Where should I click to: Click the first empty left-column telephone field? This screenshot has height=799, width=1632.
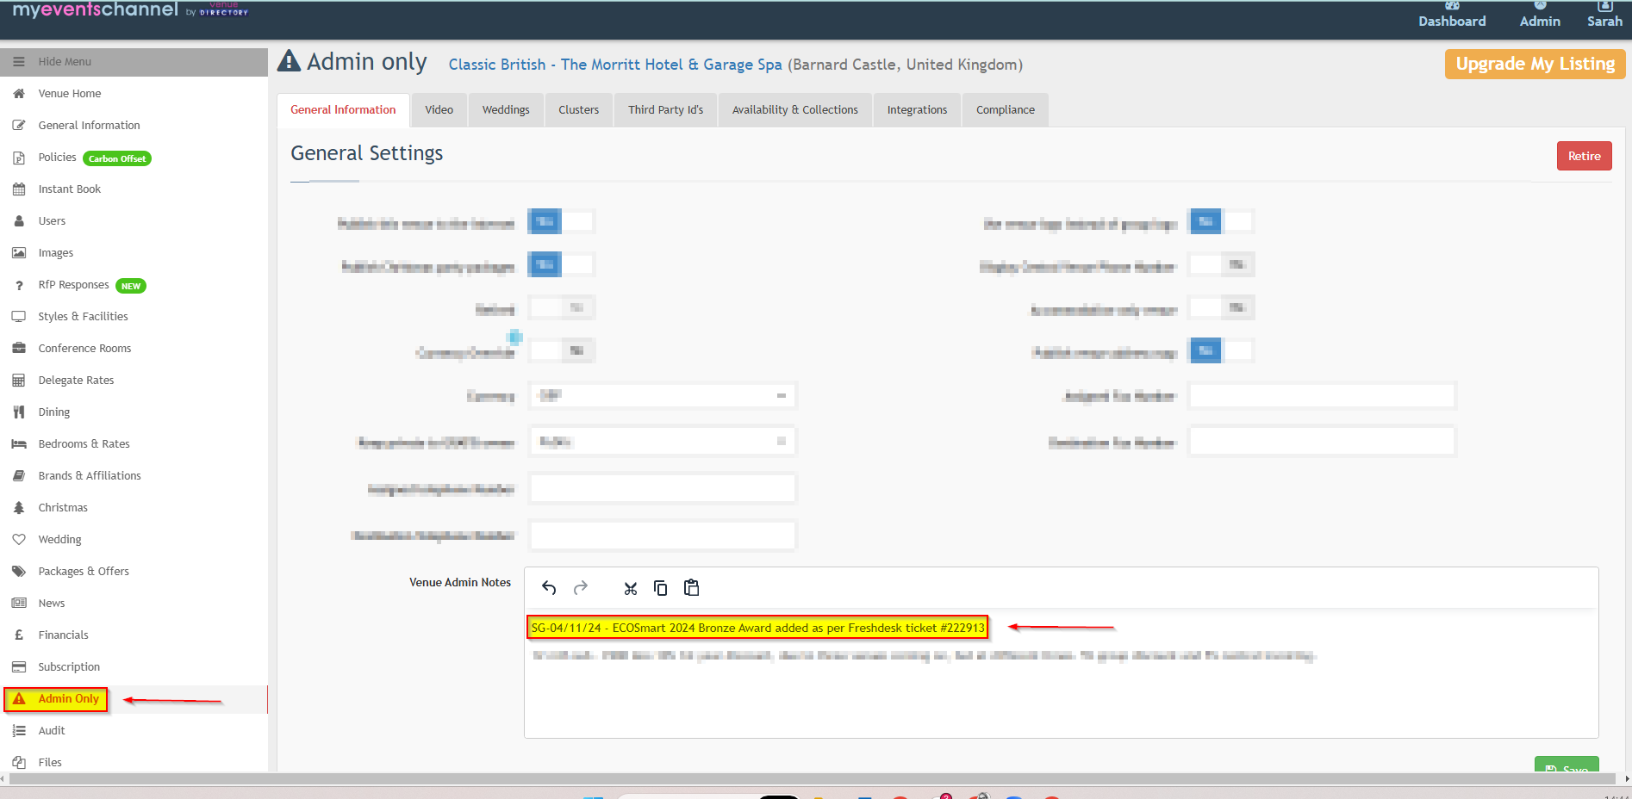pyautogui.click(x=663, y=488)
